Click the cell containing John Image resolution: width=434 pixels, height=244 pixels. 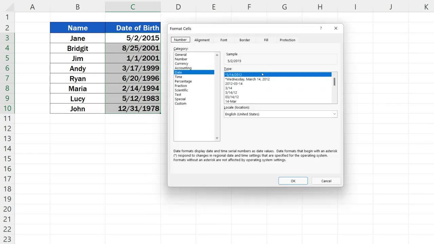point(78,108)
